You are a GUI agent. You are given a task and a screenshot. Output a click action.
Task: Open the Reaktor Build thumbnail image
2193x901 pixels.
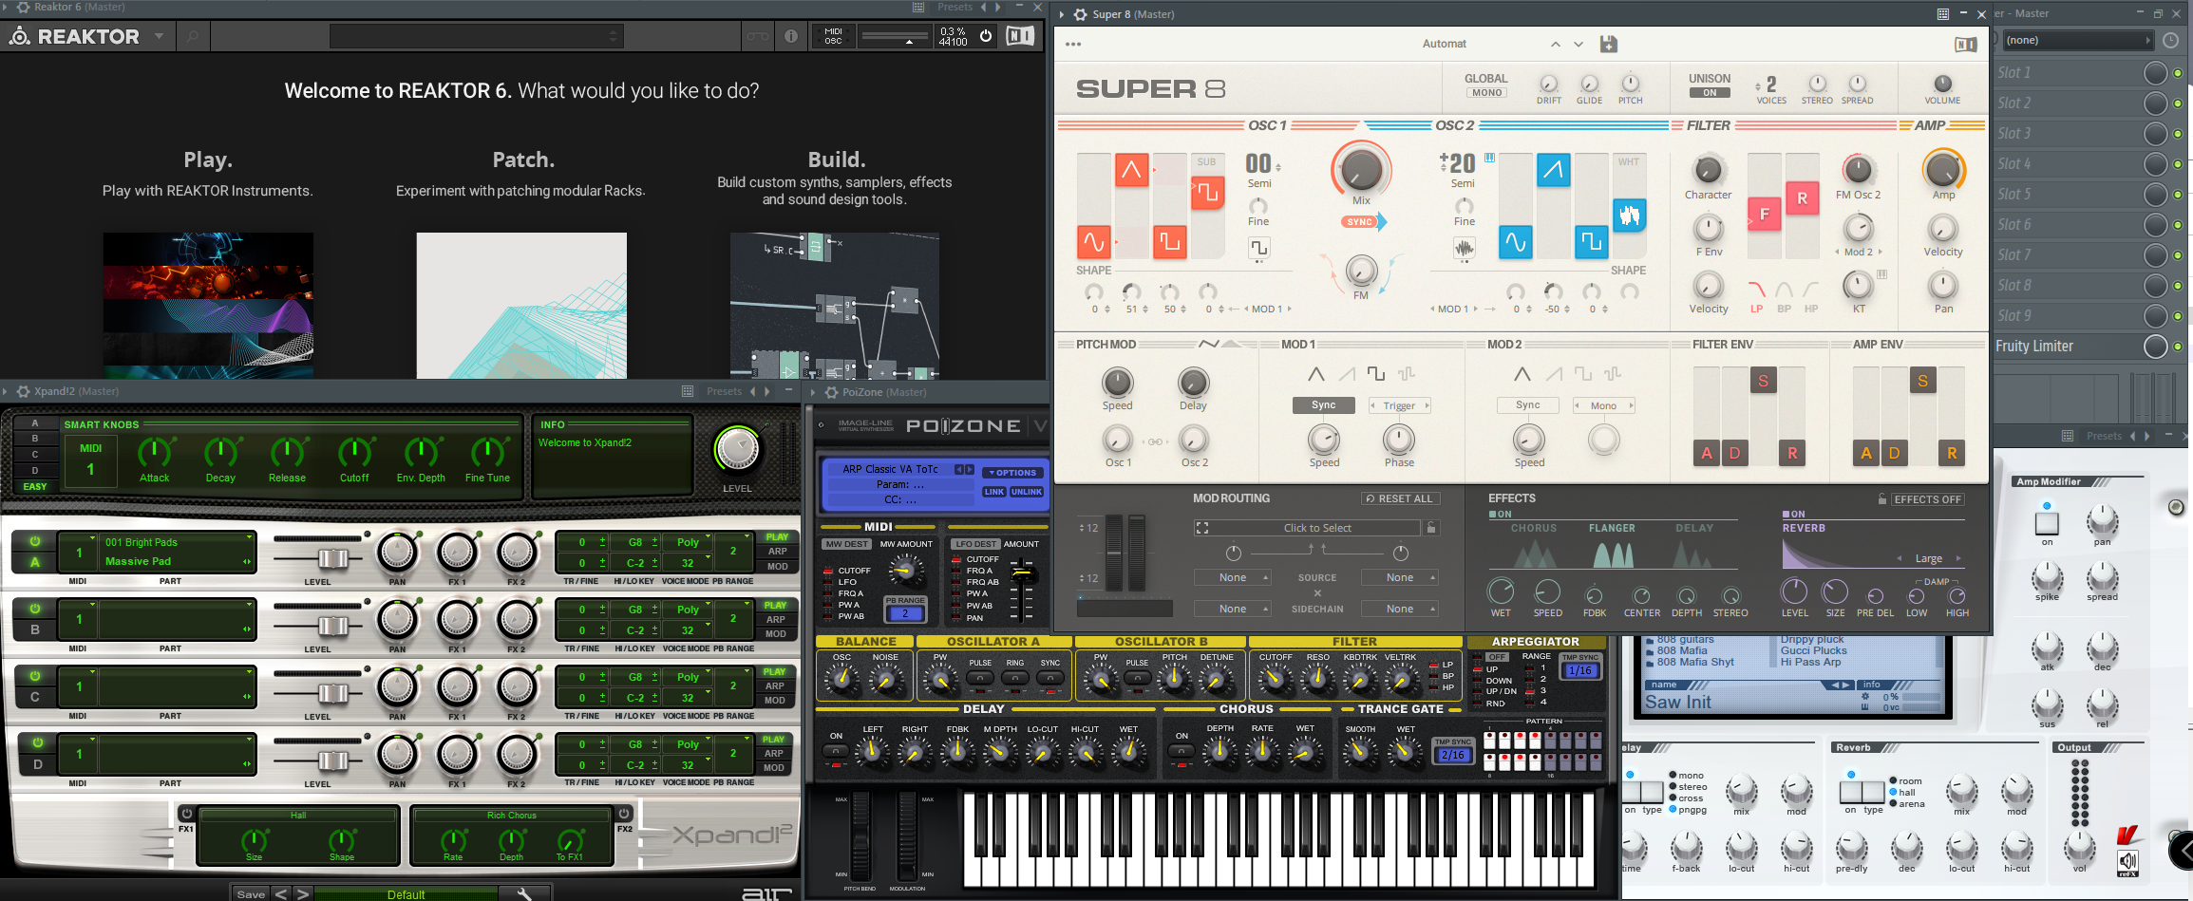[x=835, y=306]
